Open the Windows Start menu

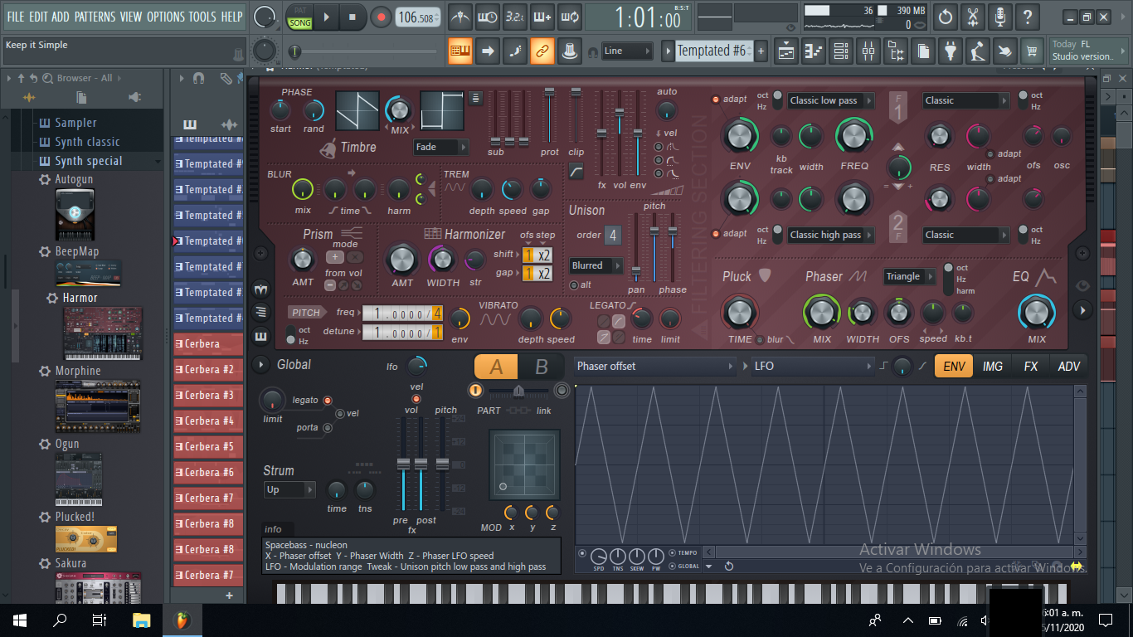point(20,620)
